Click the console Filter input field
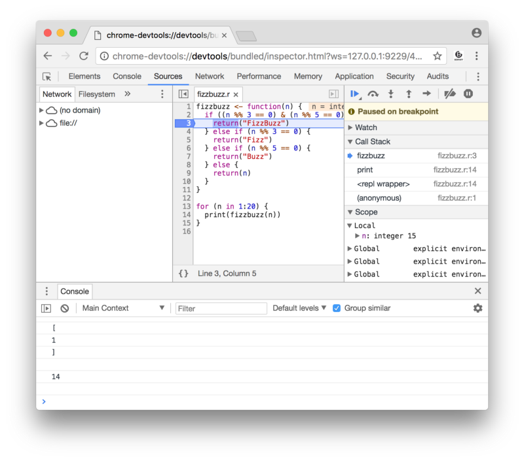Viewport: 524px width, 461px height. click(x=221, y=308)
